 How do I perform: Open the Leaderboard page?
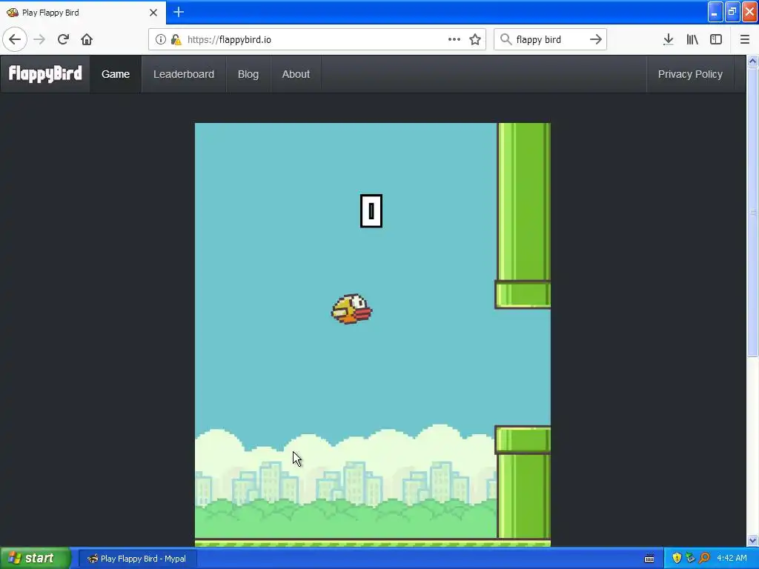184,74
